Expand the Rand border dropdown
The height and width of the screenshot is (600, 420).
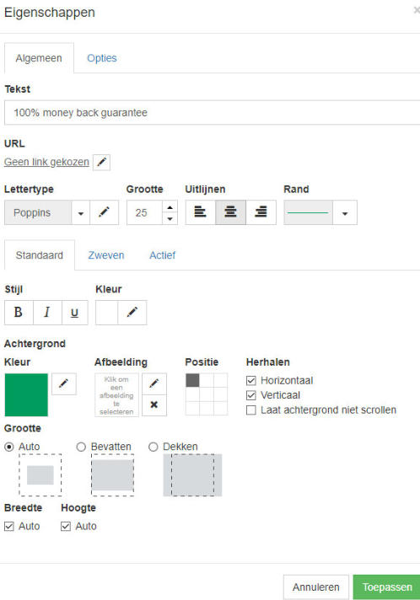[x=345, y=212]
